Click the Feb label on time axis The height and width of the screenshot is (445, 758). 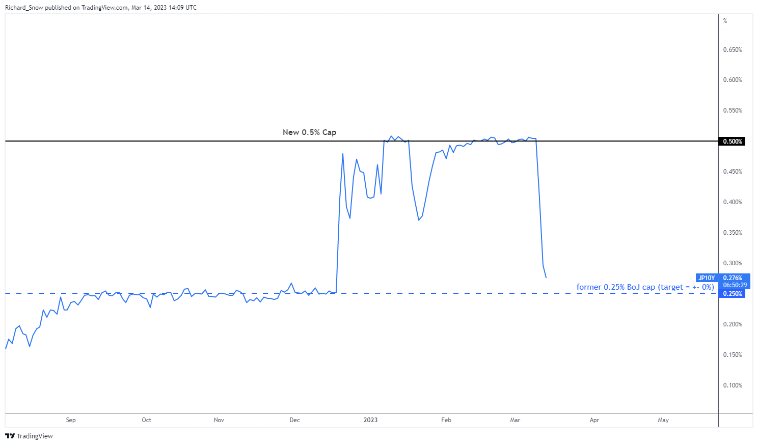coord(446,420)
